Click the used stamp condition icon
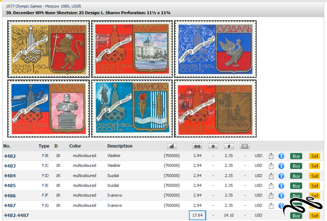The image size is (327, 221). click(x=229, y=146)
